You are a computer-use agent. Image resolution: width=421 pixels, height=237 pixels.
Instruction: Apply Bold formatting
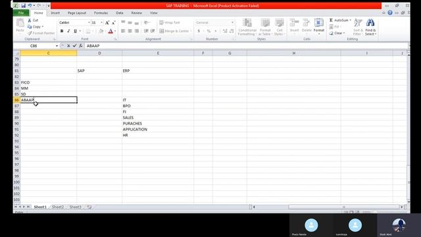(62, 31)
